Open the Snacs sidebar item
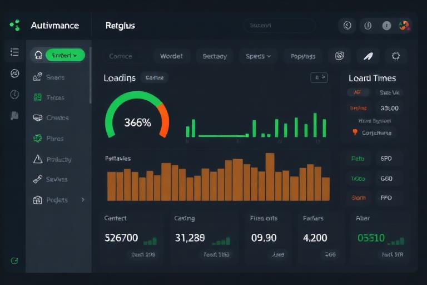Screen dimensions: 427x285 (x=56, y=77)
